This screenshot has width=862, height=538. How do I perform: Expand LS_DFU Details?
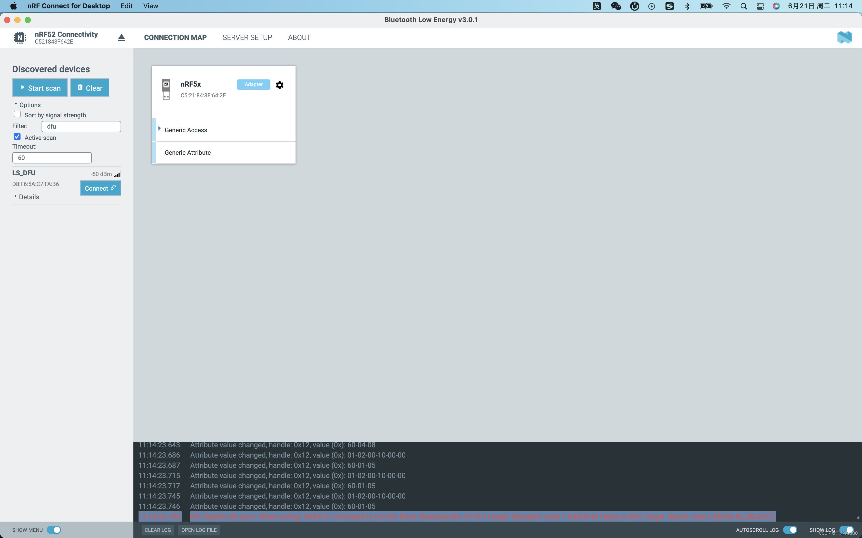(x=27, y=197)
